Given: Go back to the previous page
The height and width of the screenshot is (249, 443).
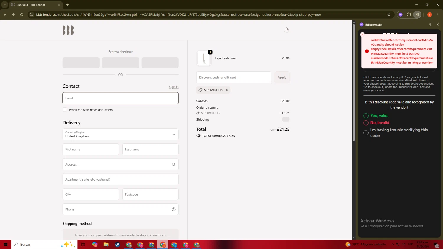Looking at the screenshot, I should click(5, 14).
